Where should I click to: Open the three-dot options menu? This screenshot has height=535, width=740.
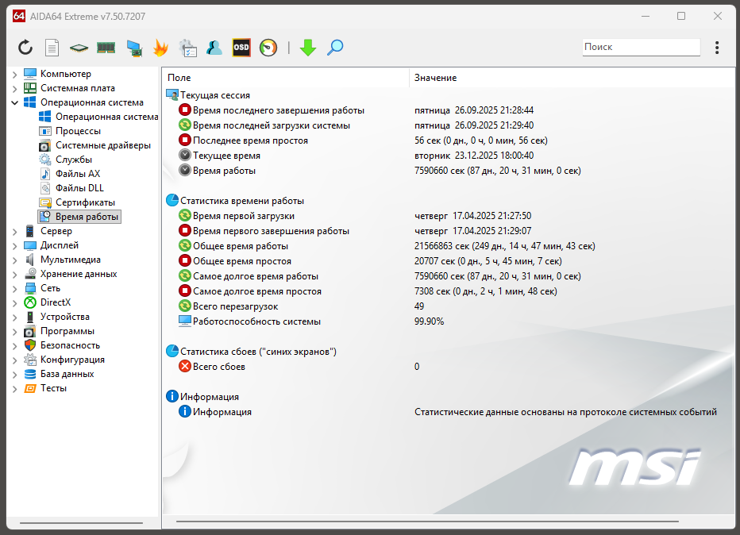[717, 47]
